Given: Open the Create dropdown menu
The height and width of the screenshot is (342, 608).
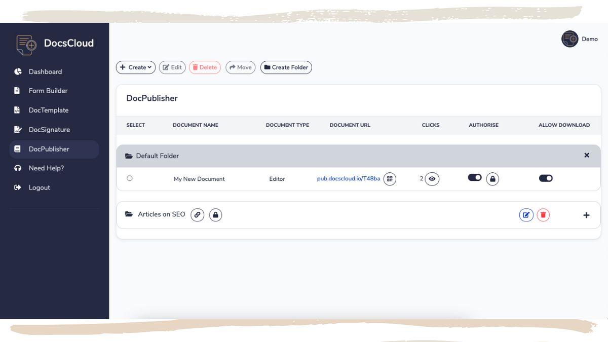Looking at the screenshot, I should pos(136,67).
